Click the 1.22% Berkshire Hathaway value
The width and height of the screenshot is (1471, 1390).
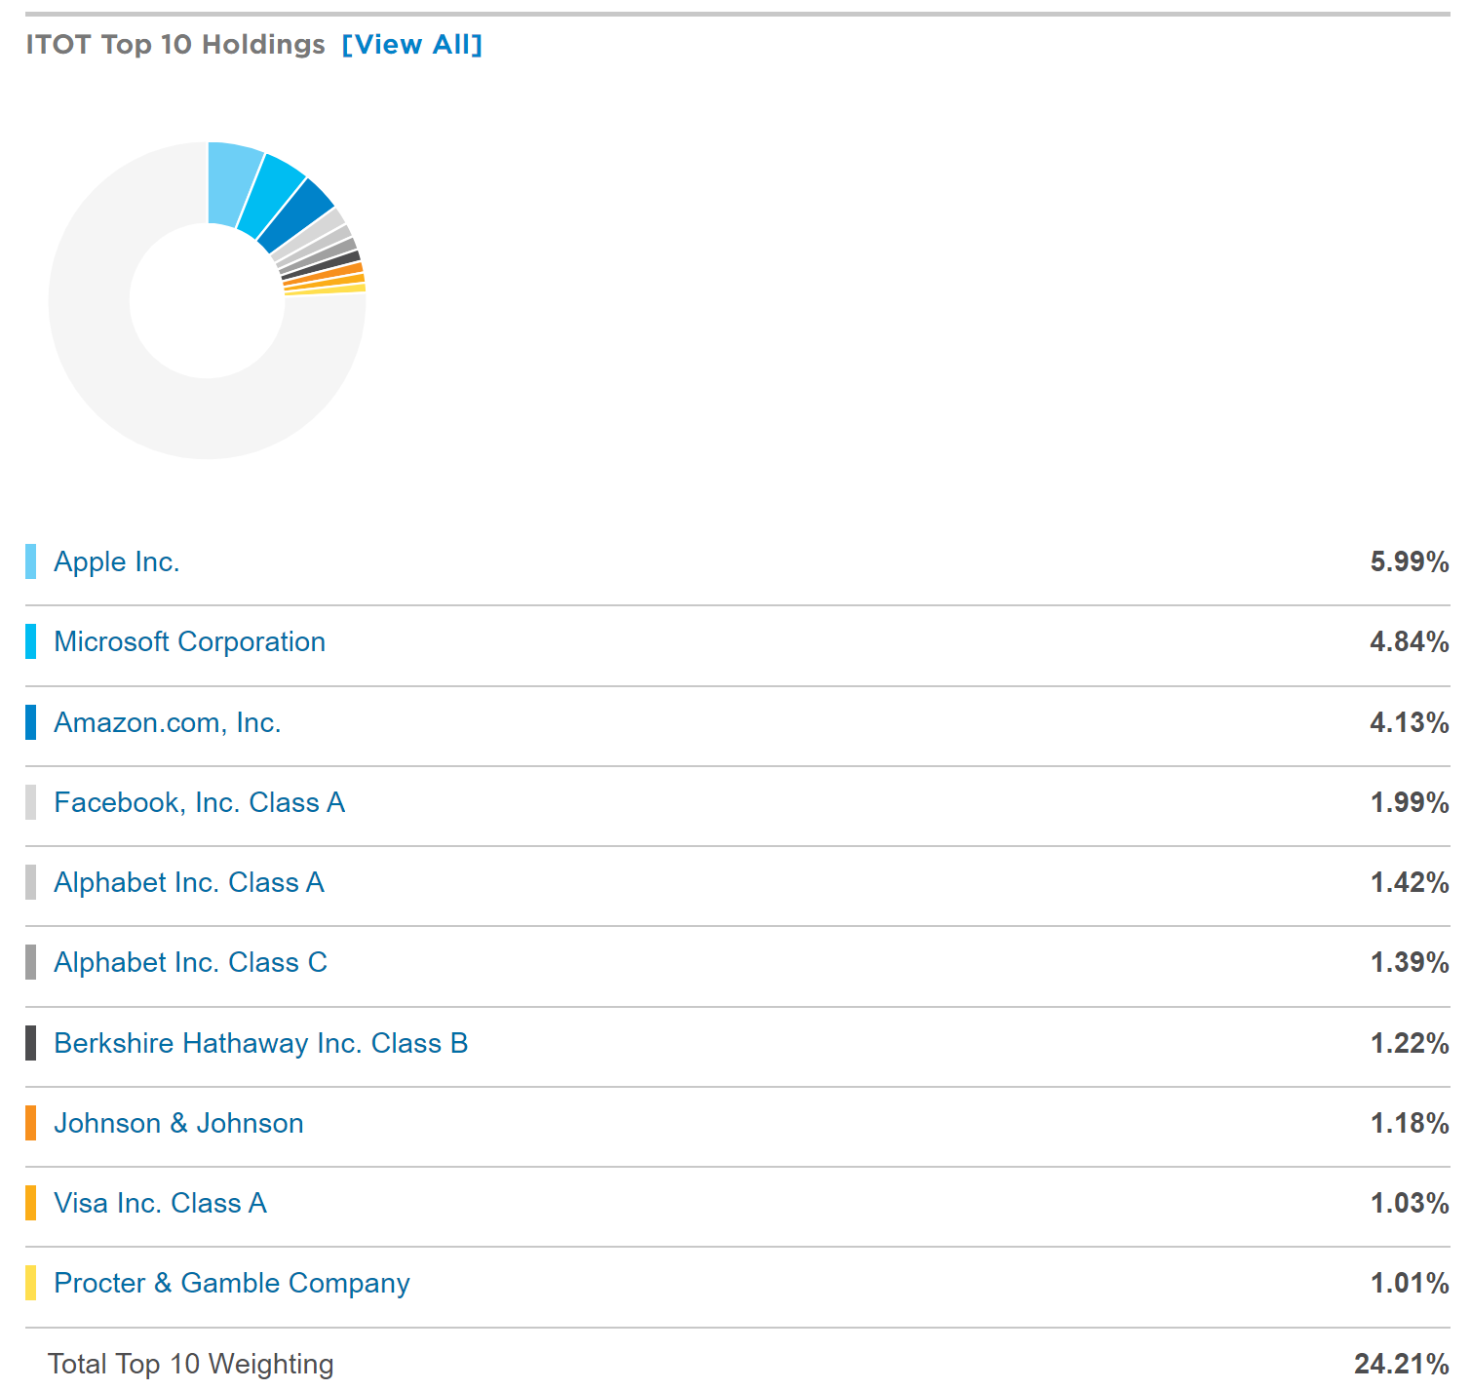click(1410, 1043)
